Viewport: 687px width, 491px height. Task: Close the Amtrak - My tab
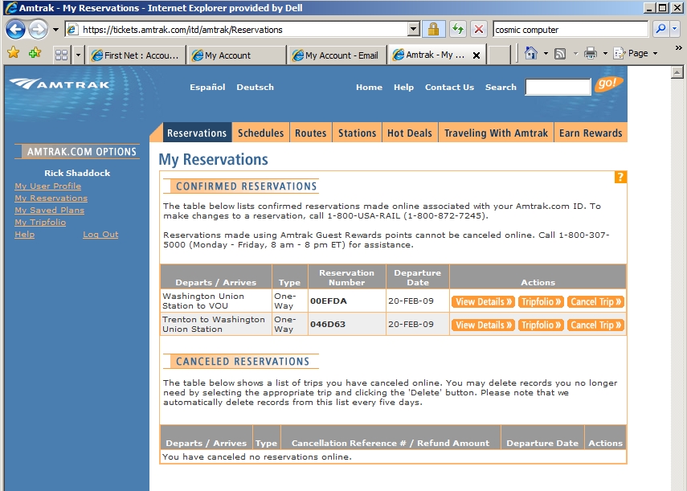476,55
